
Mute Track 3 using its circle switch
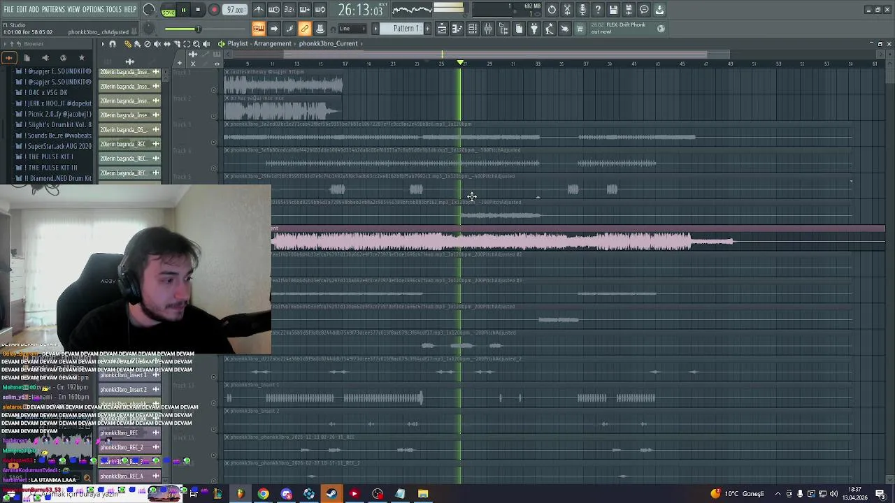pyautogui.click(x=214, y=143)
